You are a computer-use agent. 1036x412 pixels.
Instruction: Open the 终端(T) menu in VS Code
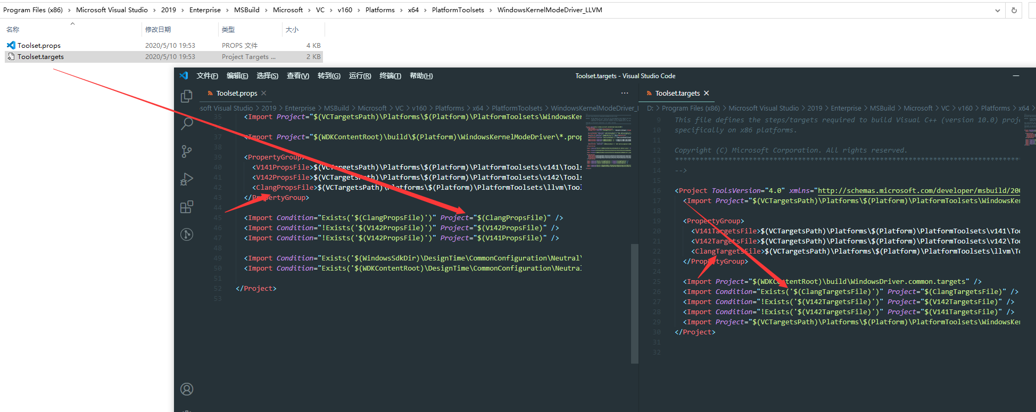(x=391, y=76)
